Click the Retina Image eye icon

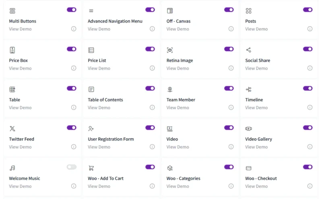point(170,50)
